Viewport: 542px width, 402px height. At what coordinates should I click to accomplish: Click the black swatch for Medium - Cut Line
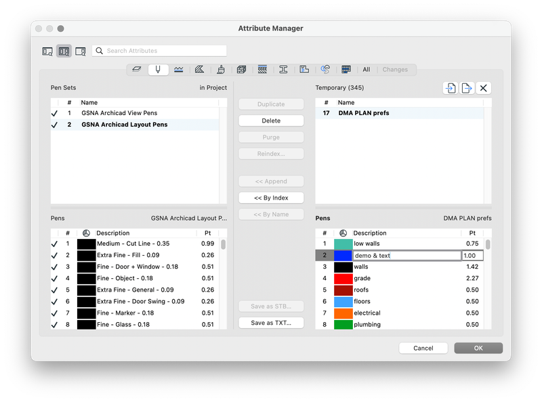pyautogui.click(x=86, y=244)
